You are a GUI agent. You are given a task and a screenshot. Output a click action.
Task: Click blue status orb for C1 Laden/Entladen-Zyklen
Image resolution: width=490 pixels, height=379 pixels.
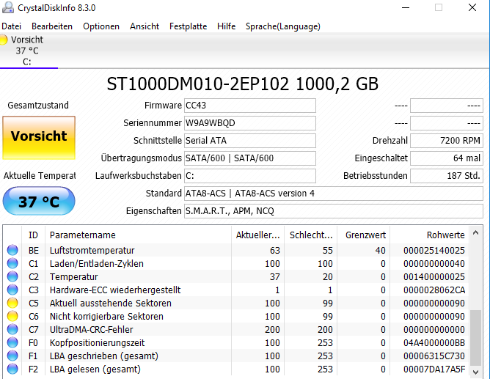(12, 263)
